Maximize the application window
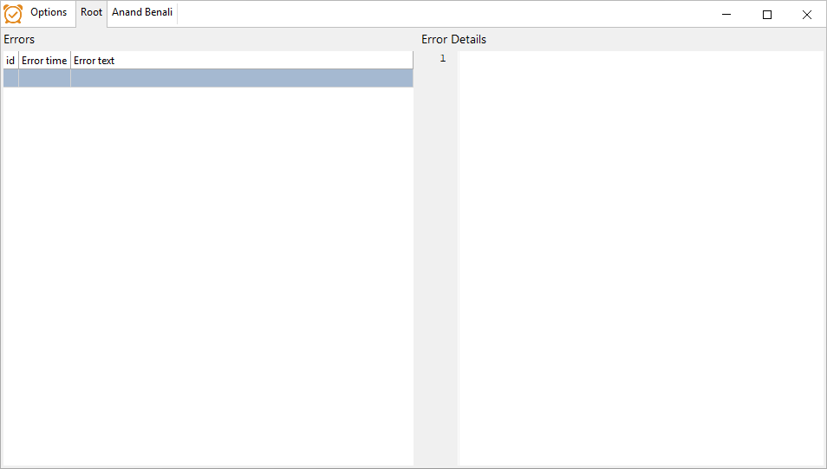The width and height of the screenshot is (827, 469). click(x=767, y=14)
